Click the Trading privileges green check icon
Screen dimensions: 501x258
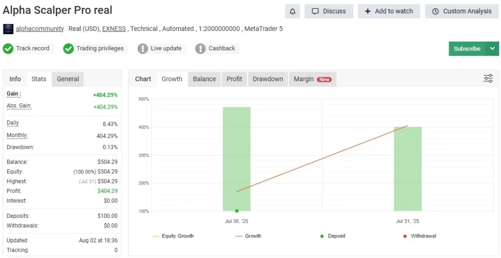[x=68, y=48]
